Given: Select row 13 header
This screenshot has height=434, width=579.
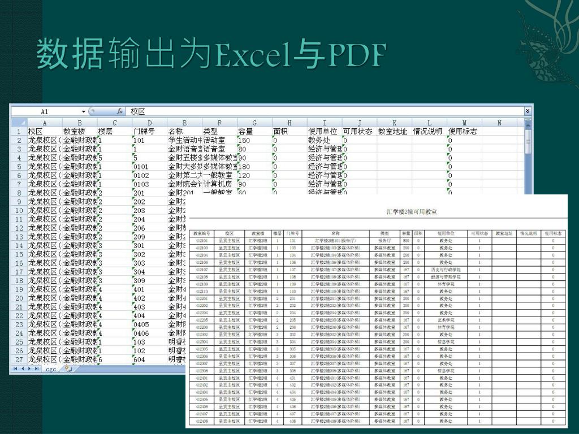Looking at the screenshot, I should pyautogui.click(x=19, y=237).
